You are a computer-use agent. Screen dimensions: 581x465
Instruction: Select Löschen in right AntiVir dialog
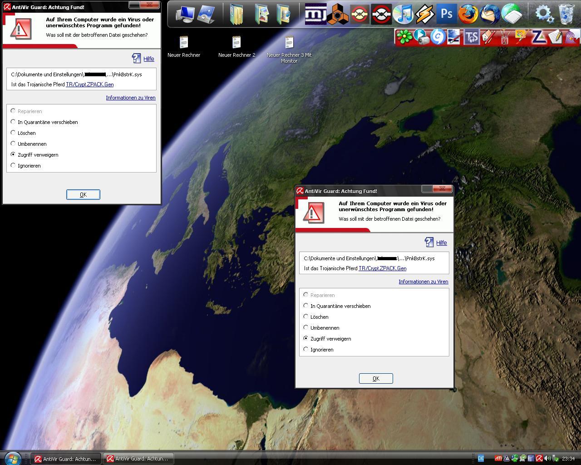tap(316, 317)
